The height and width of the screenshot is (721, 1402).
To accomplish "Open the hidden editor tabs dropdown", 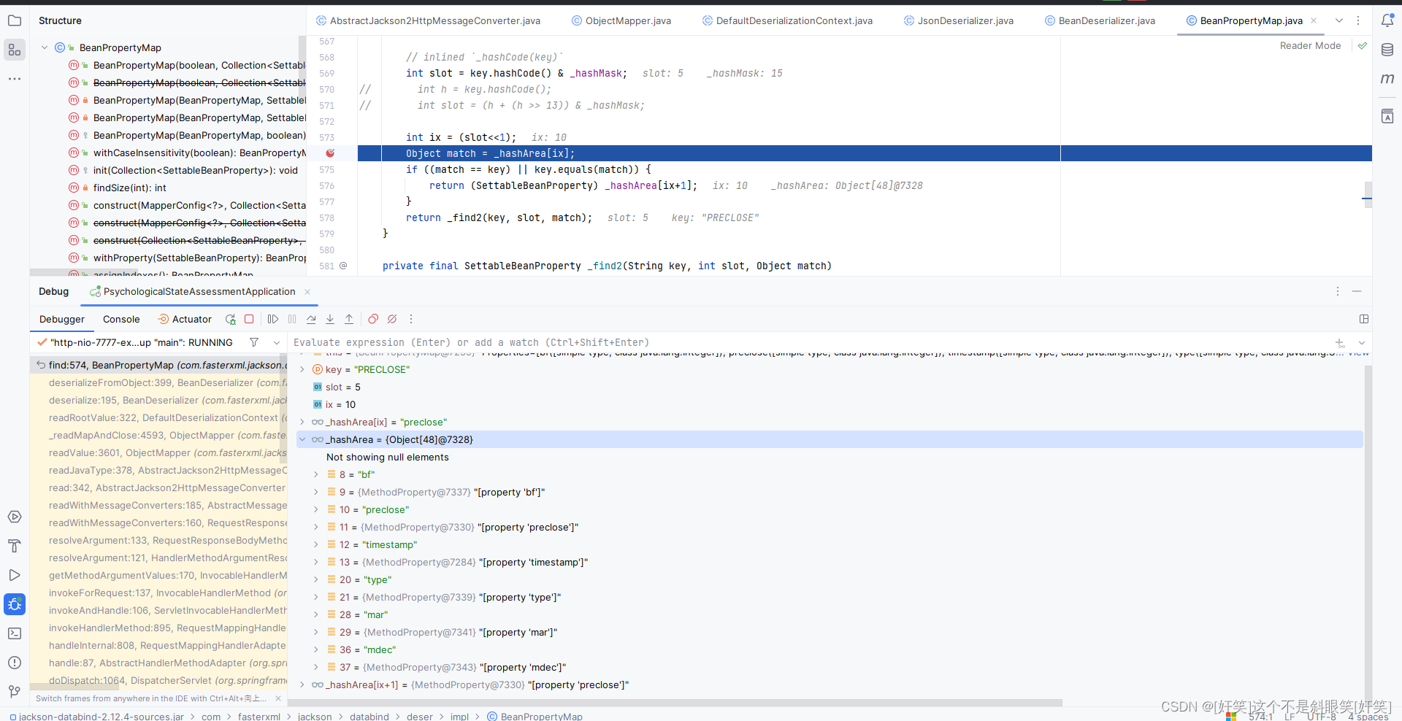I will point(1339,20).
